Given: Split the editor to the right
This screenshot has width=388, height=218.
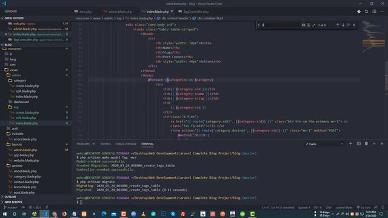Looking at the screenshot, I should point(375,12).
